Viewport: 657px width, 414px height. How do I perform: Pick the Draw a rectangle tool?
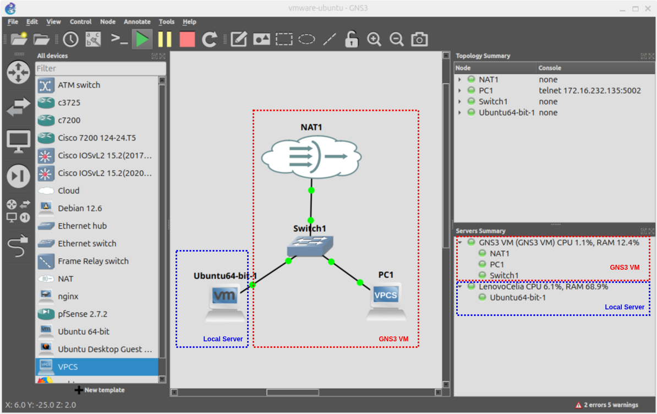(283, 39)
